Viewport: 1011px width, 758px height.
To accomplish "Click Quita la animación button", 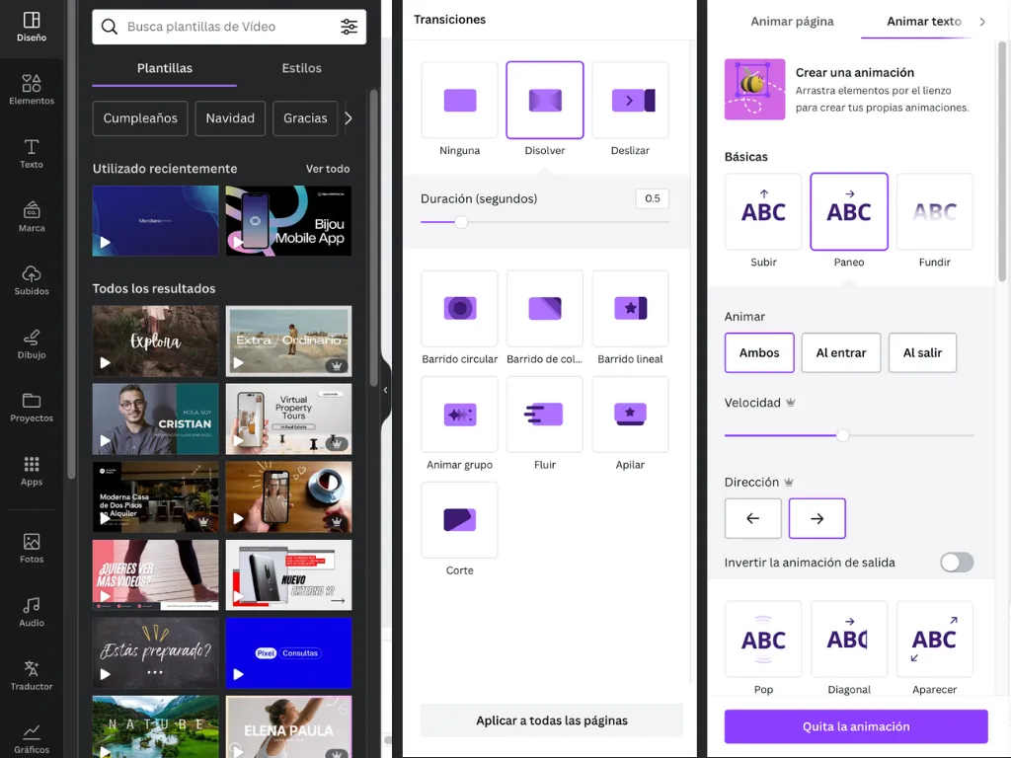I will point(856,726).
